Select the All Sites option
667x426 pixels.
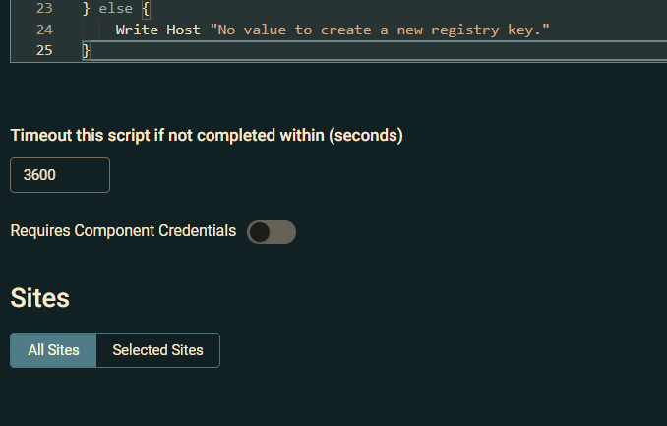tap(53, 350)
